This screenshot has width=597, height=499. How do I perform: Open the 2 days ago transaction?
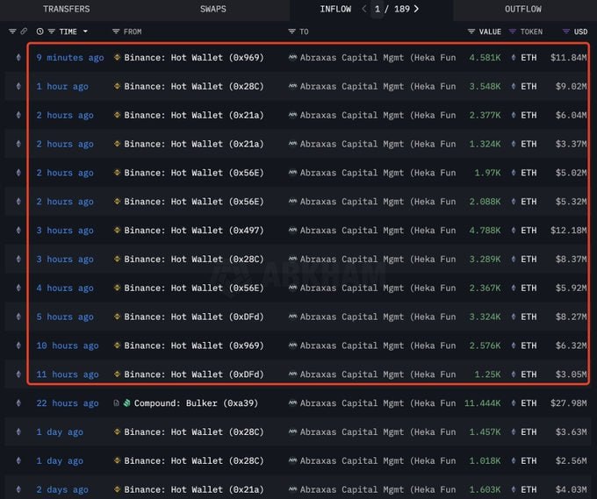click(62, 489)
